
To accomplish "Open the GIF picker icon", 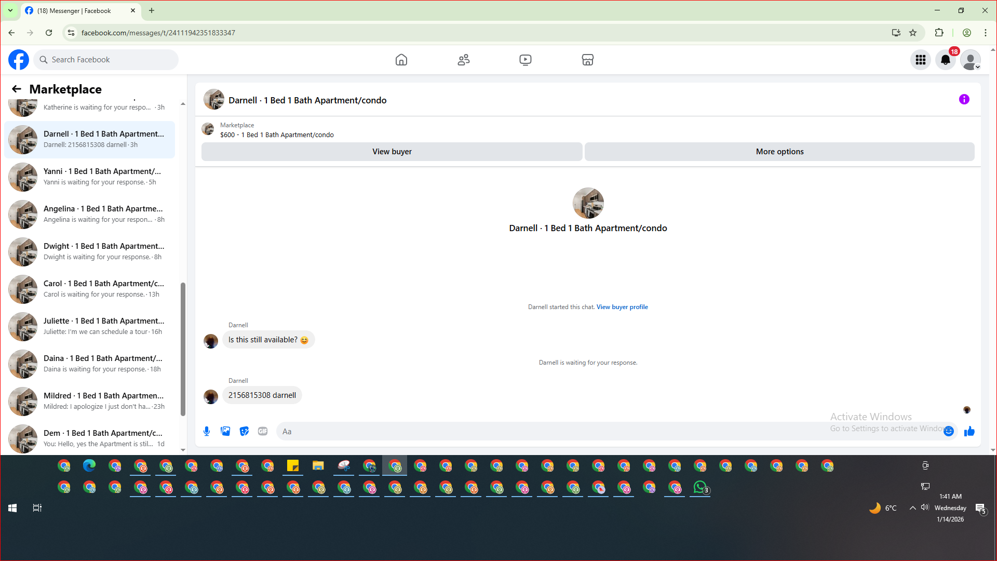I will tap(263, 431).
